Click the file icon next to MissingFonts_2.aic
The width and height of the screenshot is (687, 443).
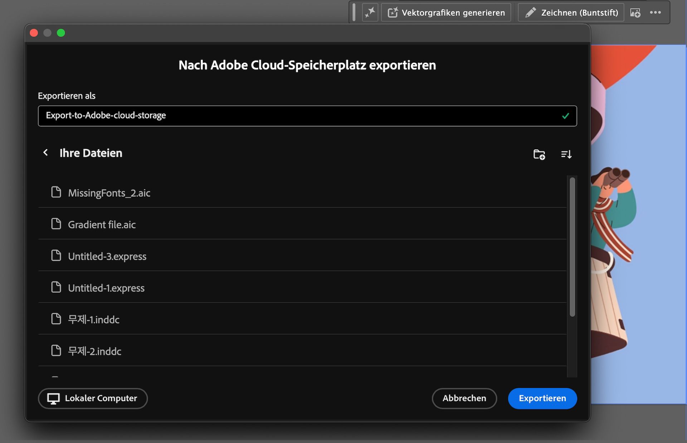point(56,192)
